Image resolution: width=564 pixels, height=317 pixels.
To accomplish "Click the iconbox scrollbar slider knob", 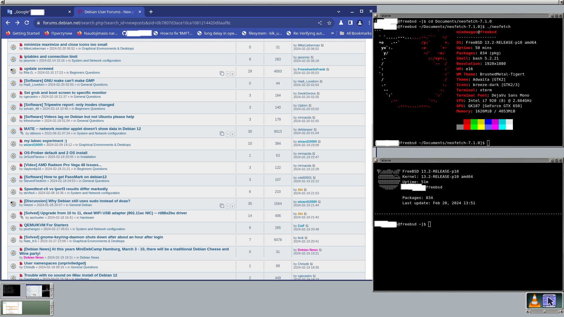I will click(x=544, y=311).
